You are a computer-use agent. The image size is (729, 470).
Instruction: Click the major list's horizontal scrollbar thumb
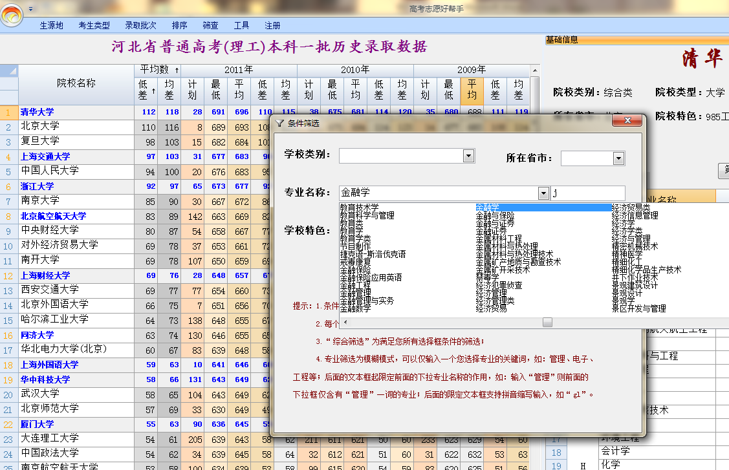pos(548,322)
